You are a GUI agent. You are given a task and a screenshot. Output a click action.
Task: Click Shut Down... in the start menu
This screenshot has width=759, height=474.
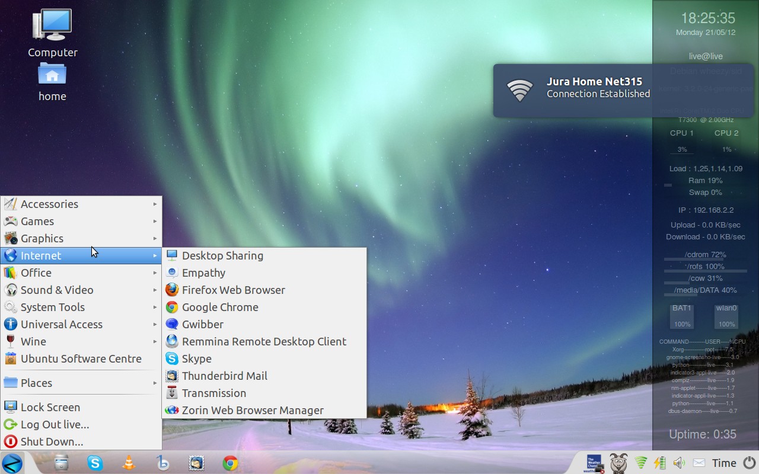(52, 441)
